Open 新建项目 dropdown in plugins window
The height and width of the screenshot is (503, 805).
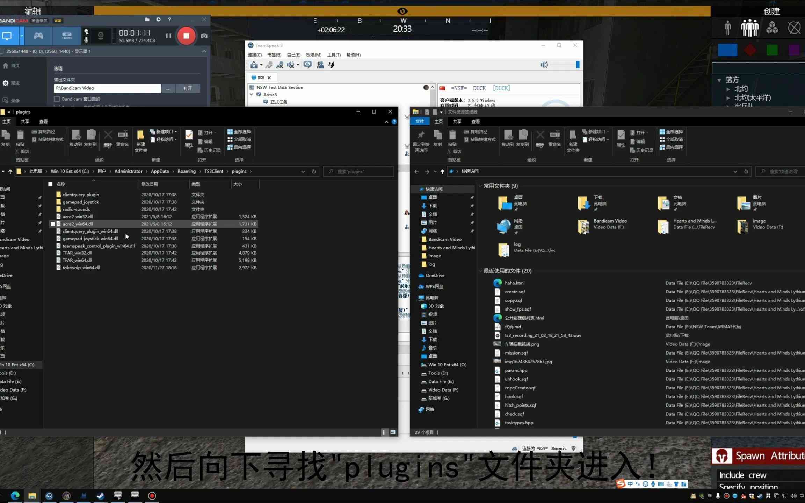point(163,132)
